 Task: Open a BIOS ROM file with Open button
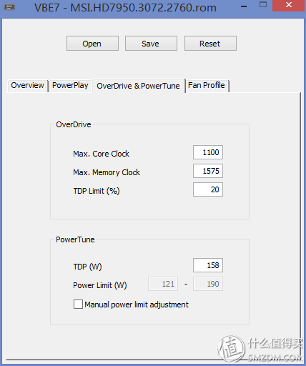(92, 44)
